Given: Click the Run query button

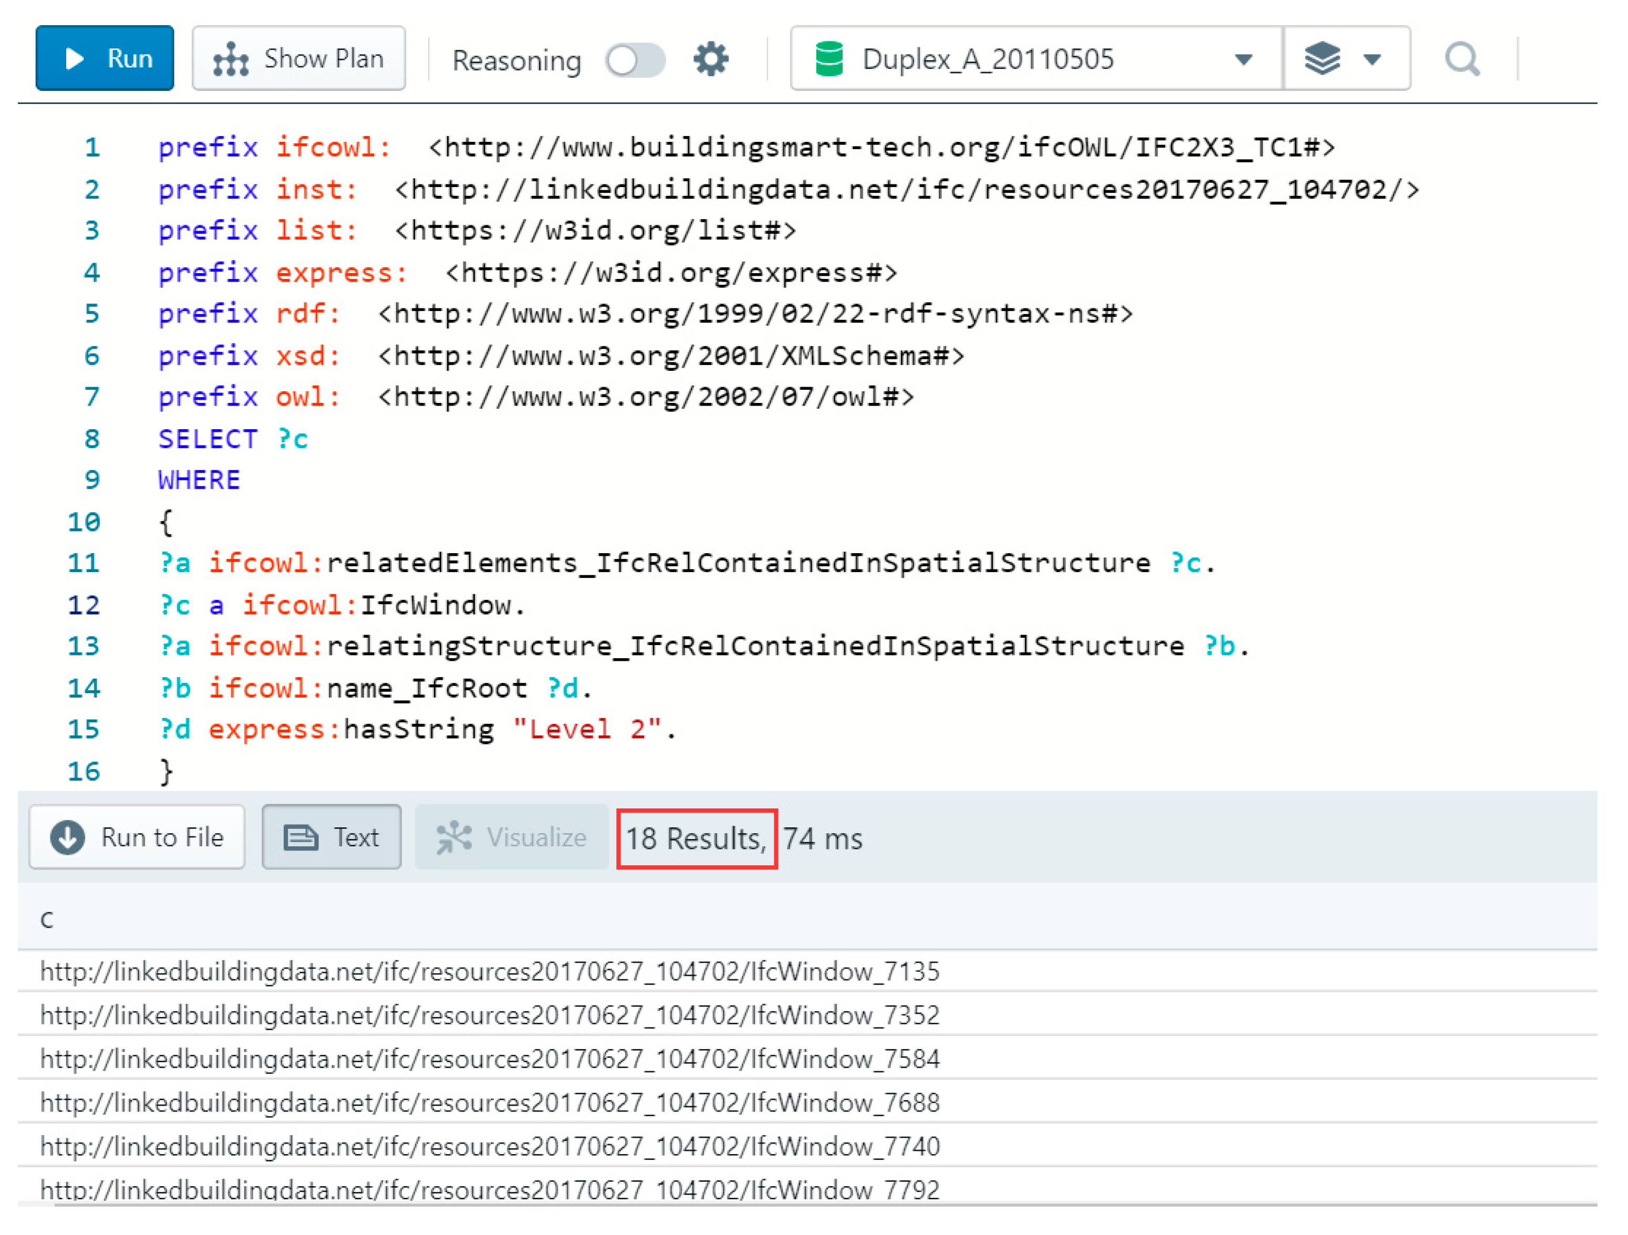Looking at the screenshot, I should coord(105,58).
